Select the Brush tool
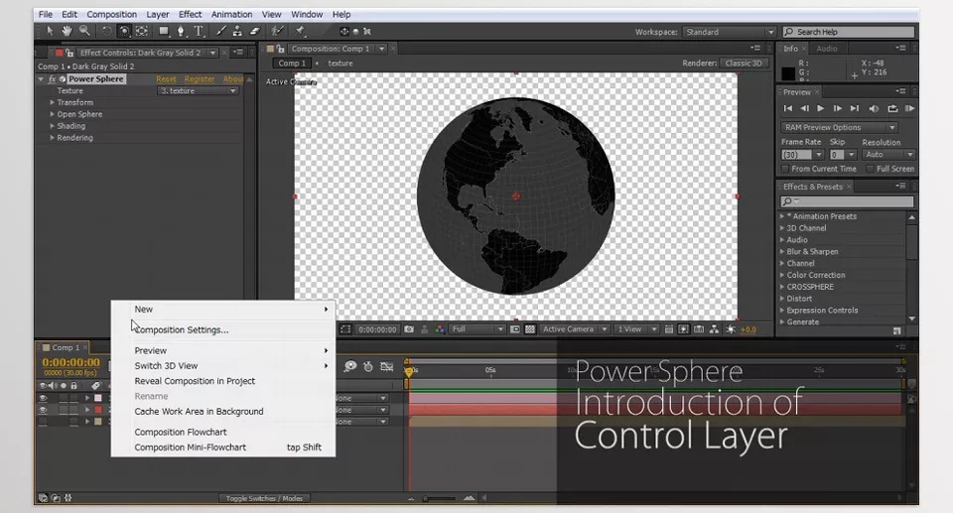Viewport: 953px width, 513px height. [x=221, y=31]
